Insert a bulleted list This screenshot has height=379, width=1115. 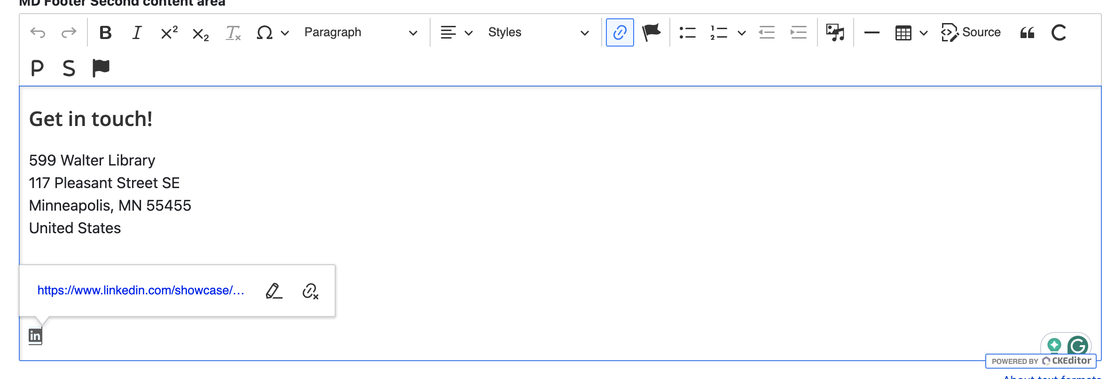(x=687, y=33)
